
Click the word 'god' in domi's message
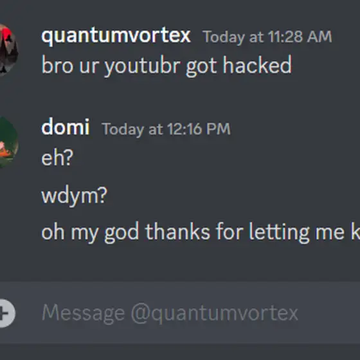point(122,233)
